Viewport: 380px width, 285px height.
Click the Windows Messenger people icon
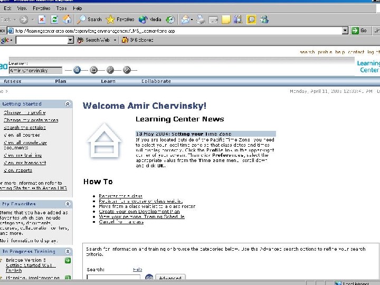point(264,20)
